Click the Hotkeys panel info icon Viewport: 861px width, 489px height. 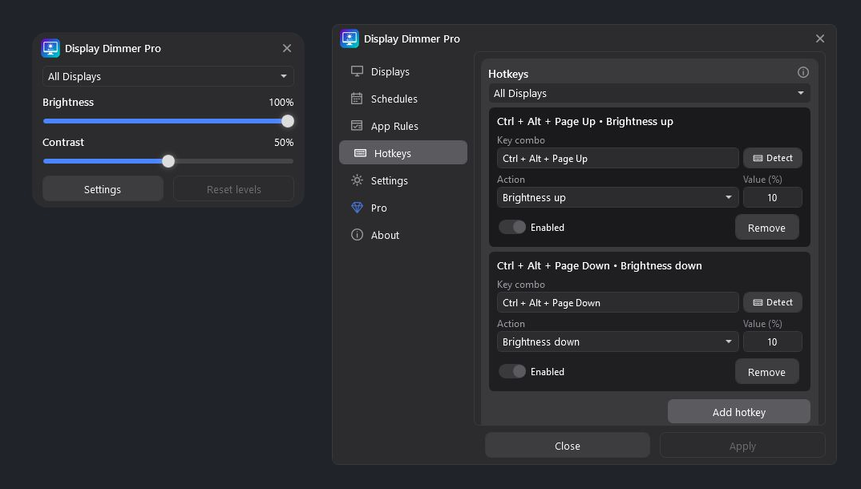802,72
